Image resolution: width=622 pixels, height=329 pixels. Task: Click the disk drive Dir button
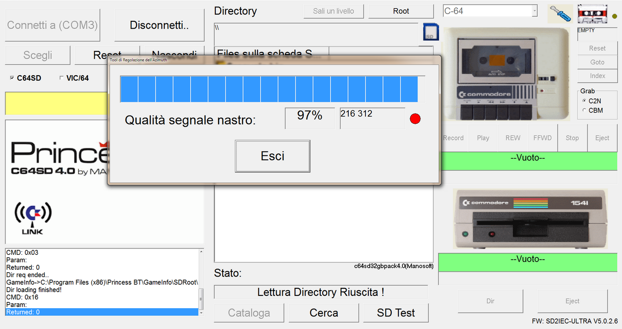(x=490, y=301)
